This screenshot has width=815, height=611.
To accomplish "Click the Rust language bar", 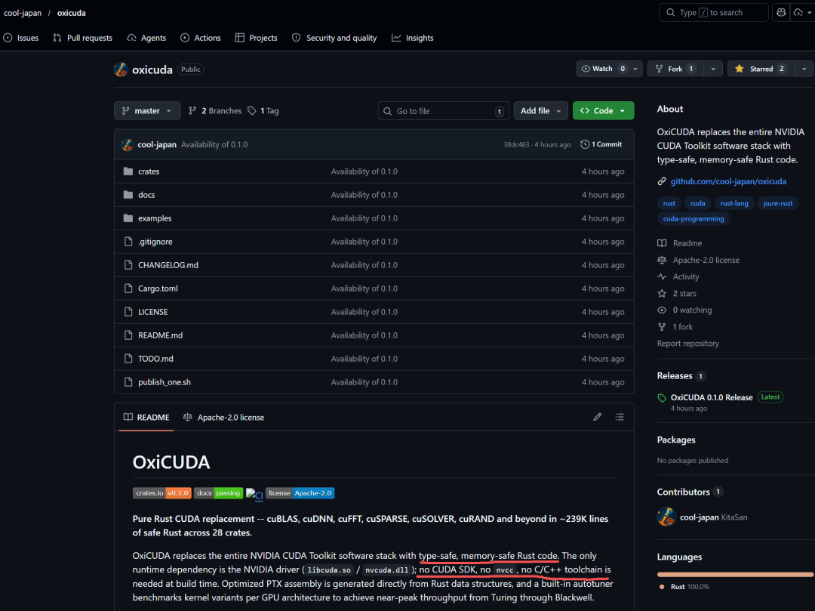I will point(735,575).
